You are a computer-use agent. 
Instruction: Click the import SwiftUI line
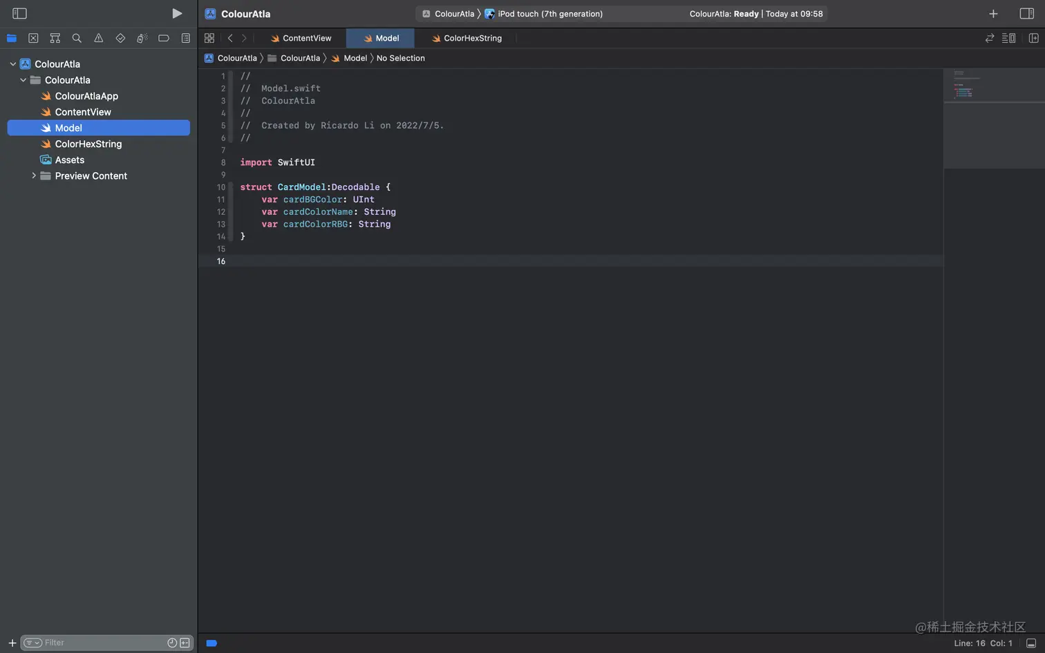pyautogui.click(x=277, y=162)
